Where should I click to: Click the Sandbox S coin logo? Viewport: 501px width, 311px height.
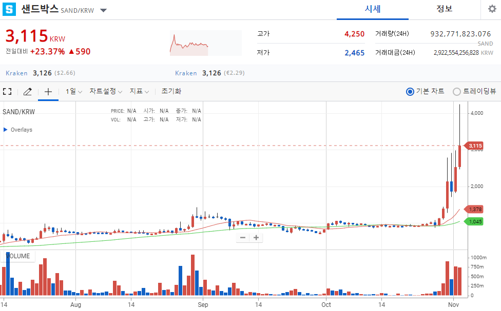pos(9,9)
